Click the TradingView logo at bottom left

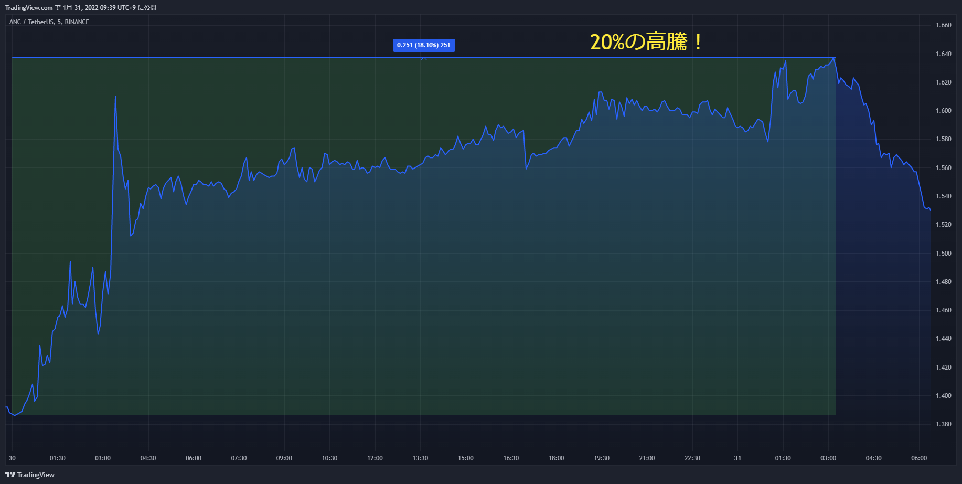tap(30, 475)
